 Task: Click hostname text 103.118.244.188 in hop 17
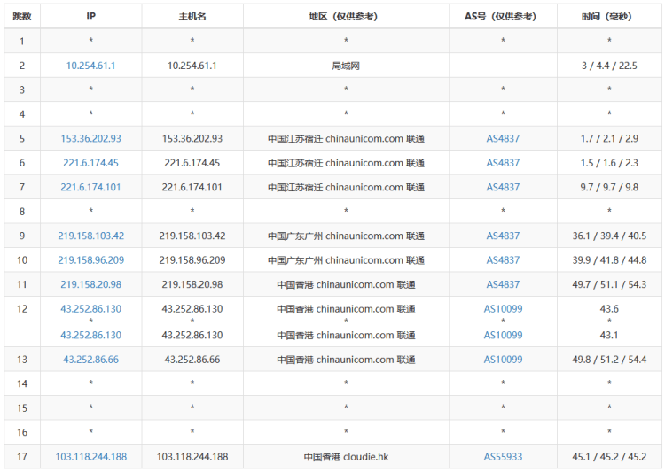click(192, 457)
